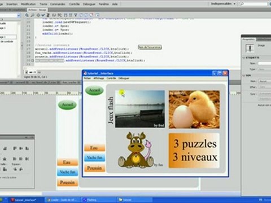Select green Accueil button on the stage
The image size is (271, 203).
[67, 105]
